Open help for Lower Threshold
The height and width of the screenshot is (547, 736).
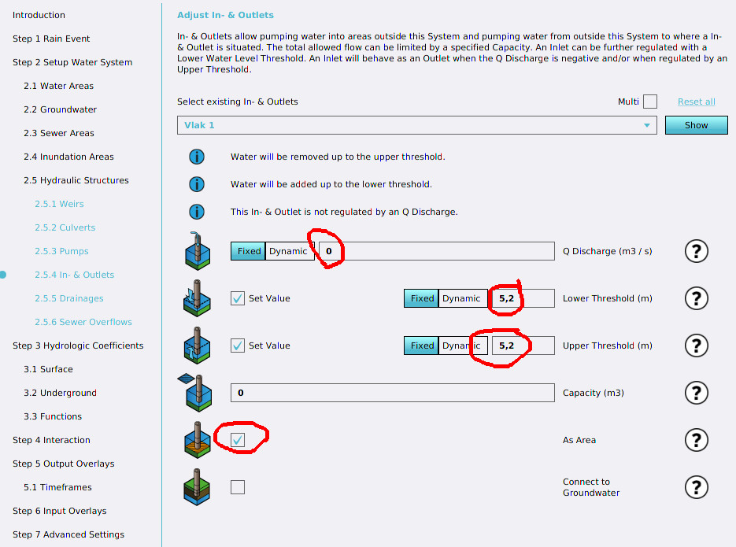pyautogui.click(x=696, y=298)
